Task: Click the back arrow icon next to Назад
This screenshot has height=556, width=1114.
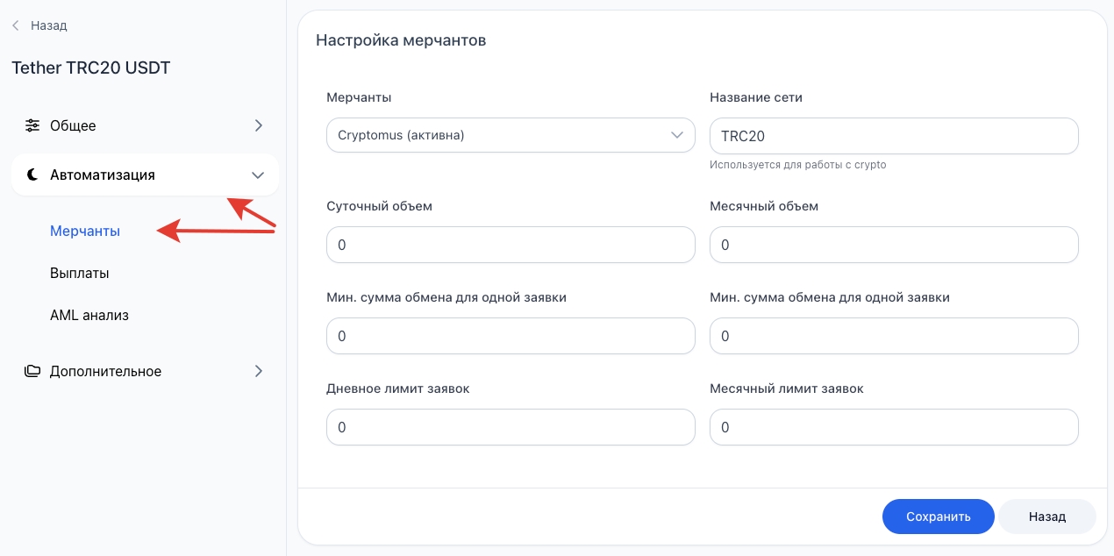Action: pos(15,26)
